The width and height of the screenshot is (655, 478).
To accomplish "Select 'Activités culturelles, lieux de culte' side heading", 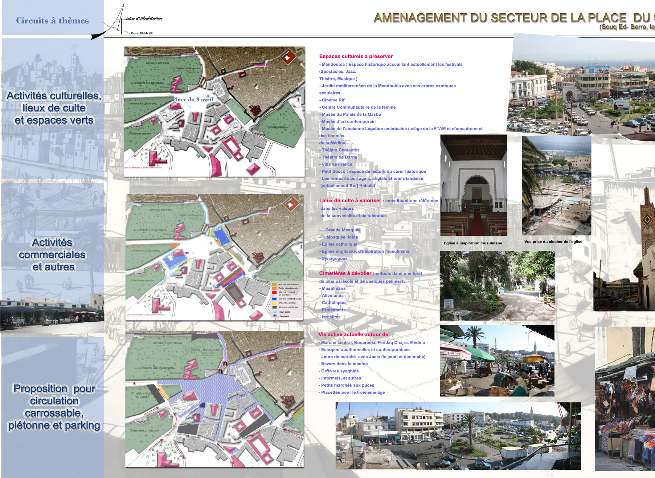I will pos(54,108).
